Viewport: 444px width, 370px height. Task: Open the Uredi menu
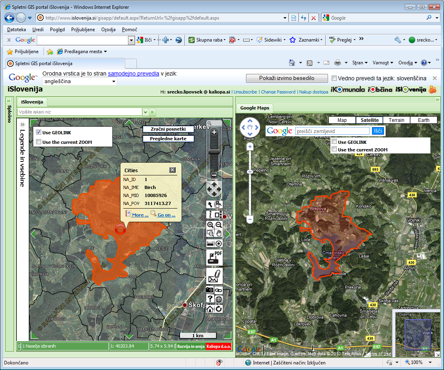(x=38, y=30)
